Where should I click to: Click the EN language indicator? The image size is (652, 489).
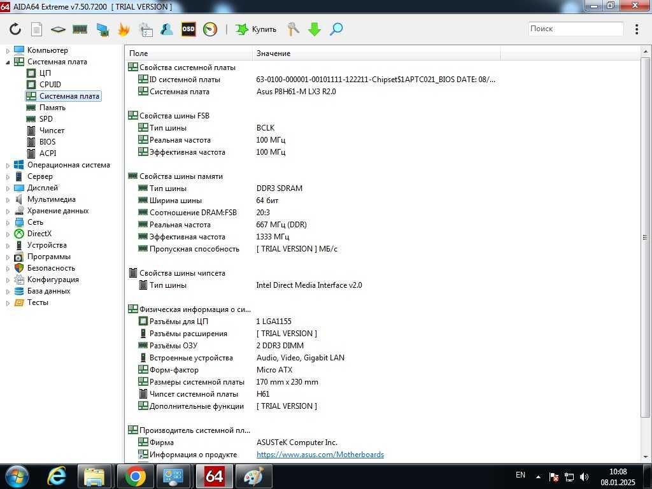coord(520,474)
